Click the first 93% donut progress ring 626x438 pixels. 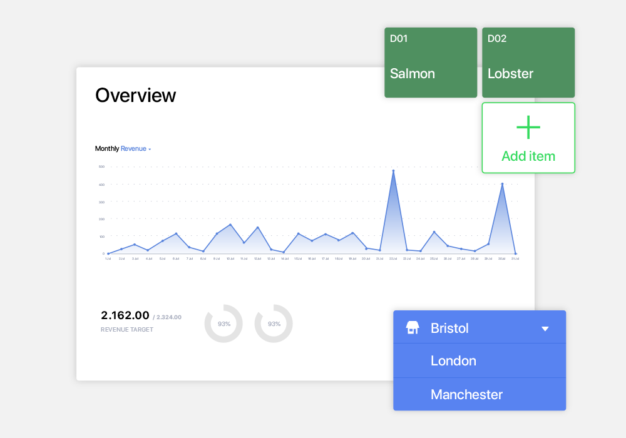point(223,323)
